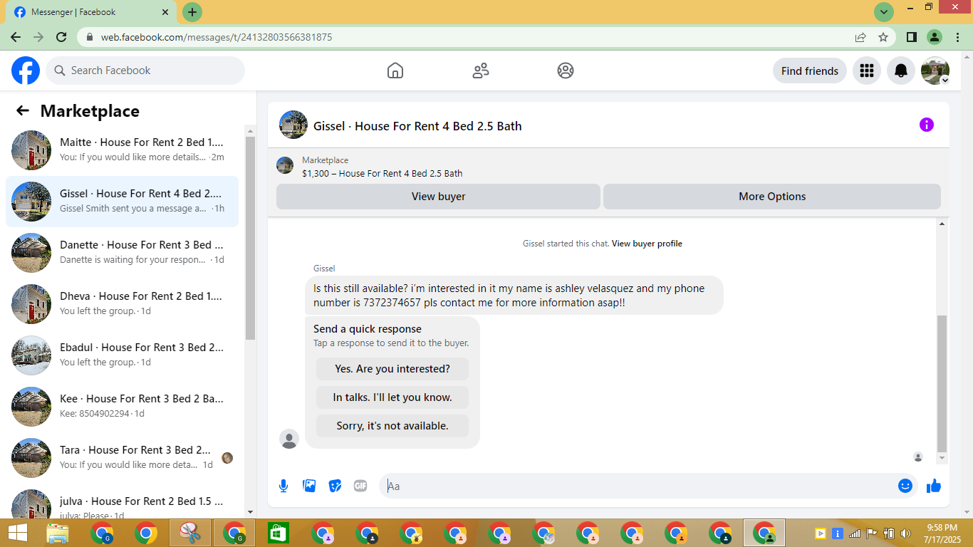
Task: Open the Danette House For Rent conversation
Action: 122,253
